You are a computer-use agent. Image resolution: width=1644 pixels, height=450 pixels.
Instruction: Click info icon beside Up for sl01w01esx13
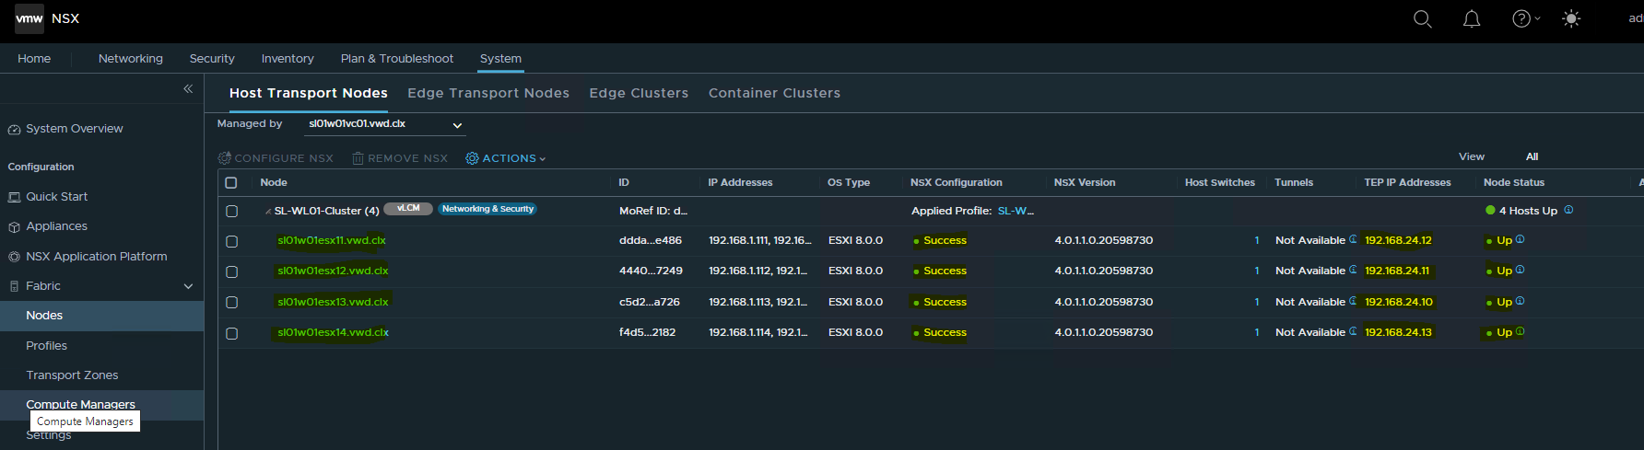[x=1520, y=301]
